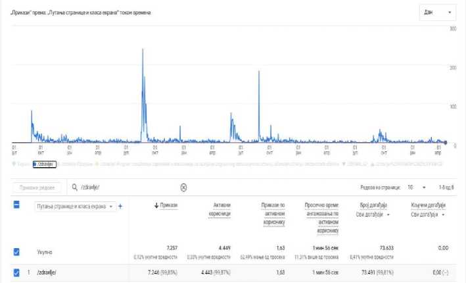Open rows per page dropdown showing 10
Screen dimensions: 466x283
[417, 187]
